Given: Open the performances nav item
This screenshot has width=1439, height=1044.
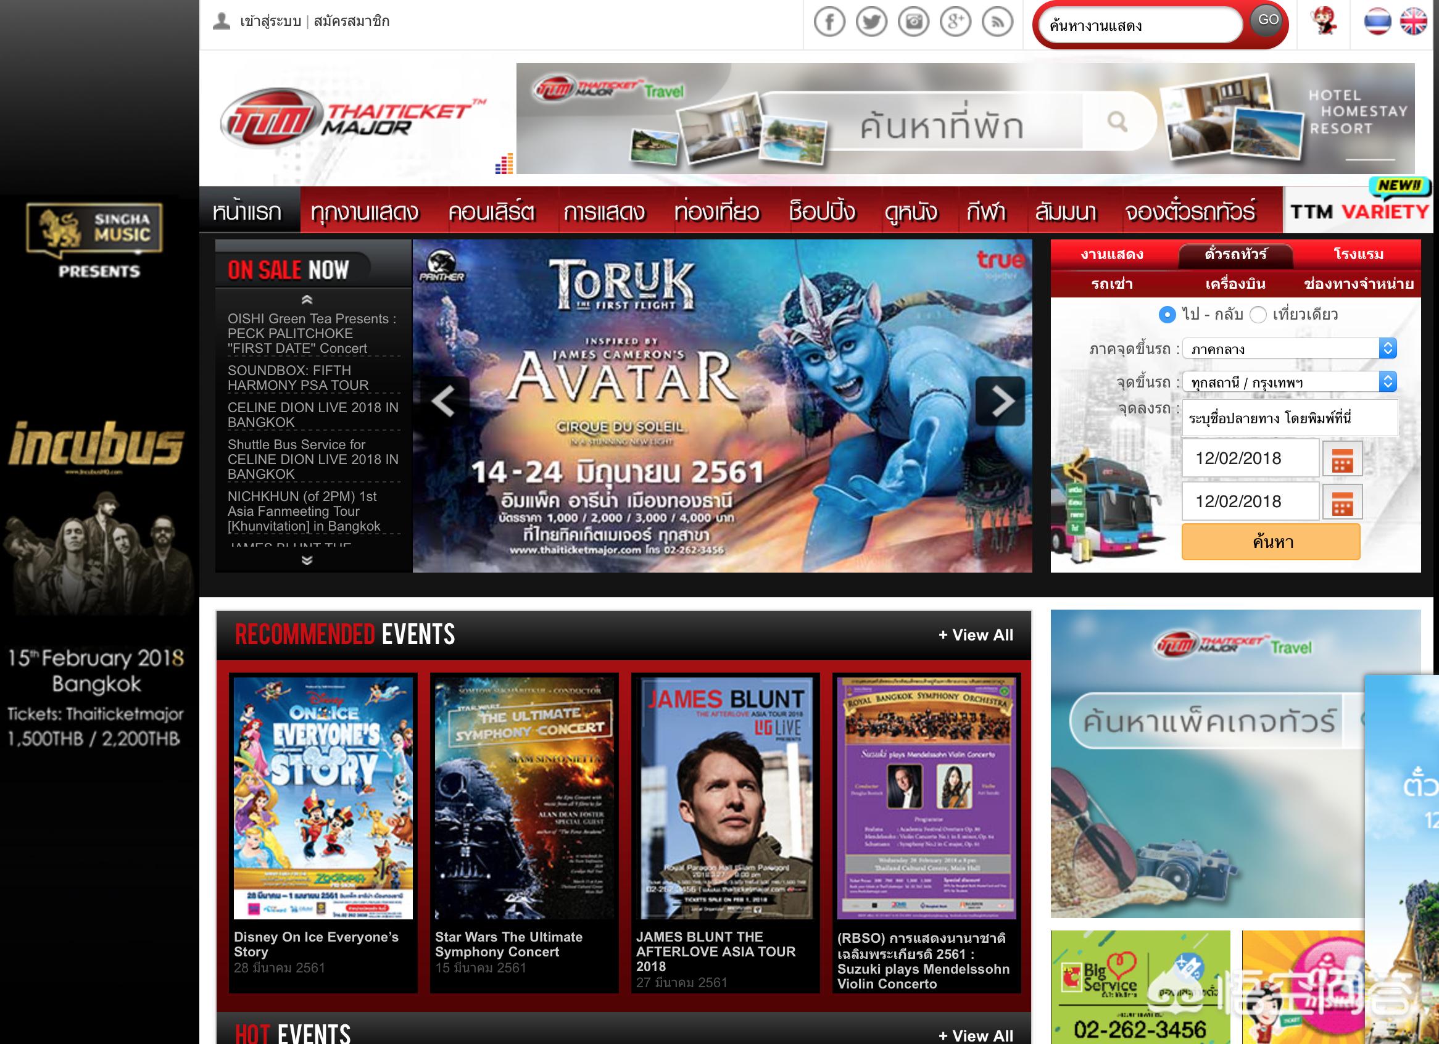Looking at the screenshot, I should 604,210.
